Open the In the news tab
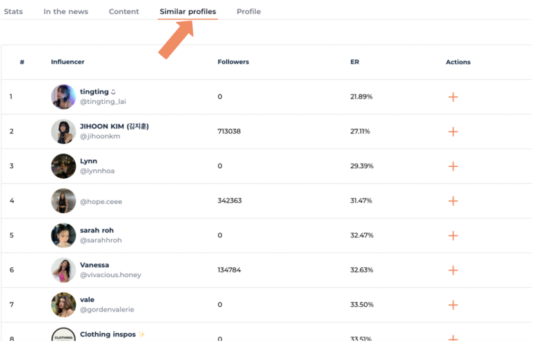The image size is (542, 364). click(x=66, y=12)
